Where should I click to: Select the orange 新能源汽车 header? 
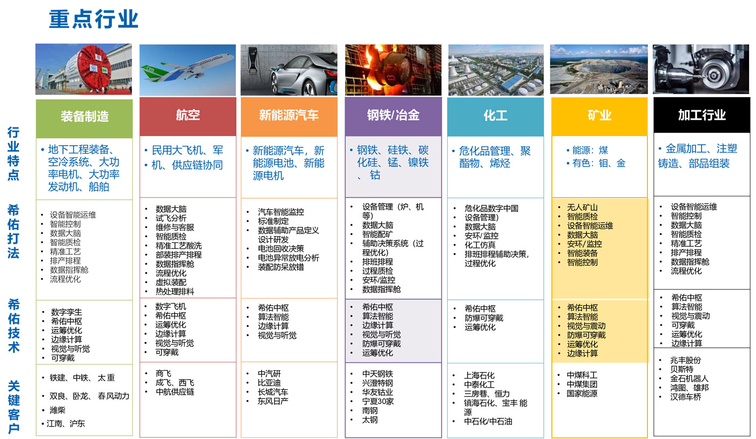point(289,117)
